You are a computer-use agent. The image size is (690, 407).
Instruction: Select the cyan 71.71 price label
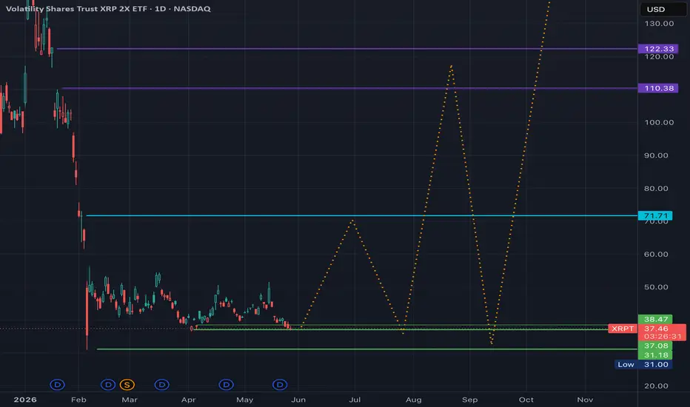tap(655, 215)
